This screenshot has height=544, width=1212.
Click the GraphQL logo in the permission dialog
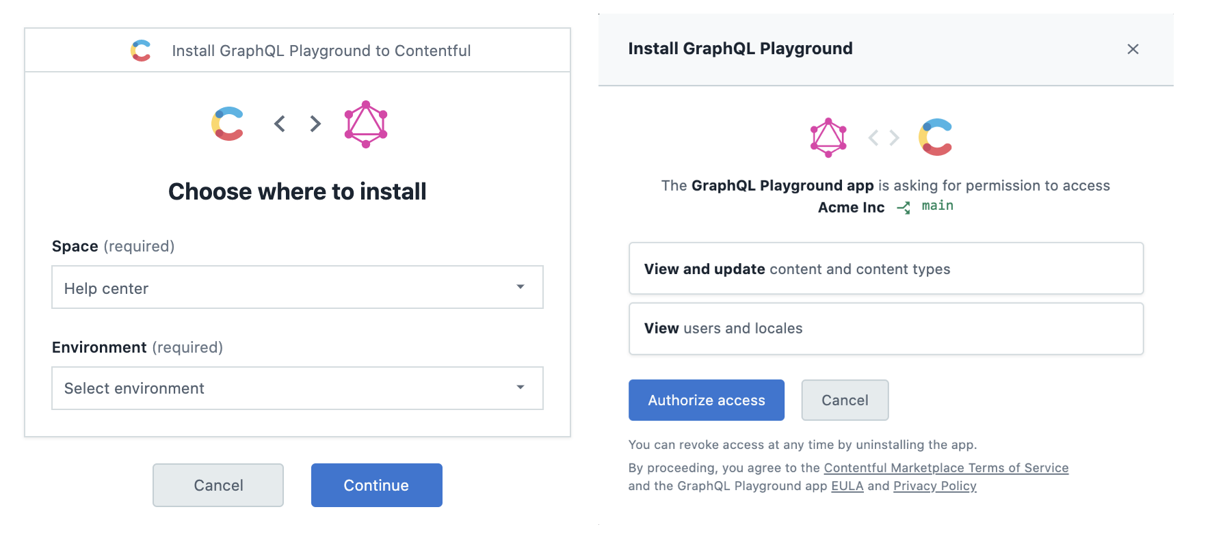(828, 137)
